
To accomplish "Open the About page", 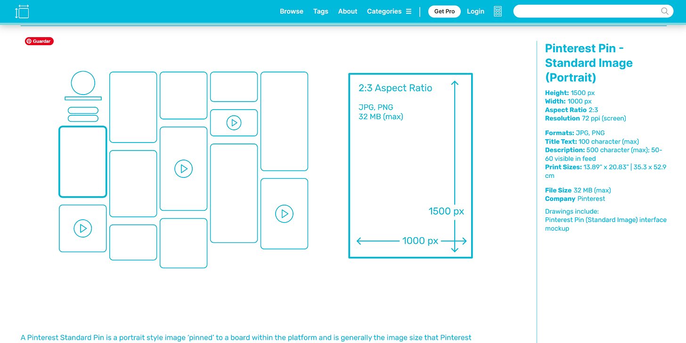I will pyautogui.click(x=348, y=11).
